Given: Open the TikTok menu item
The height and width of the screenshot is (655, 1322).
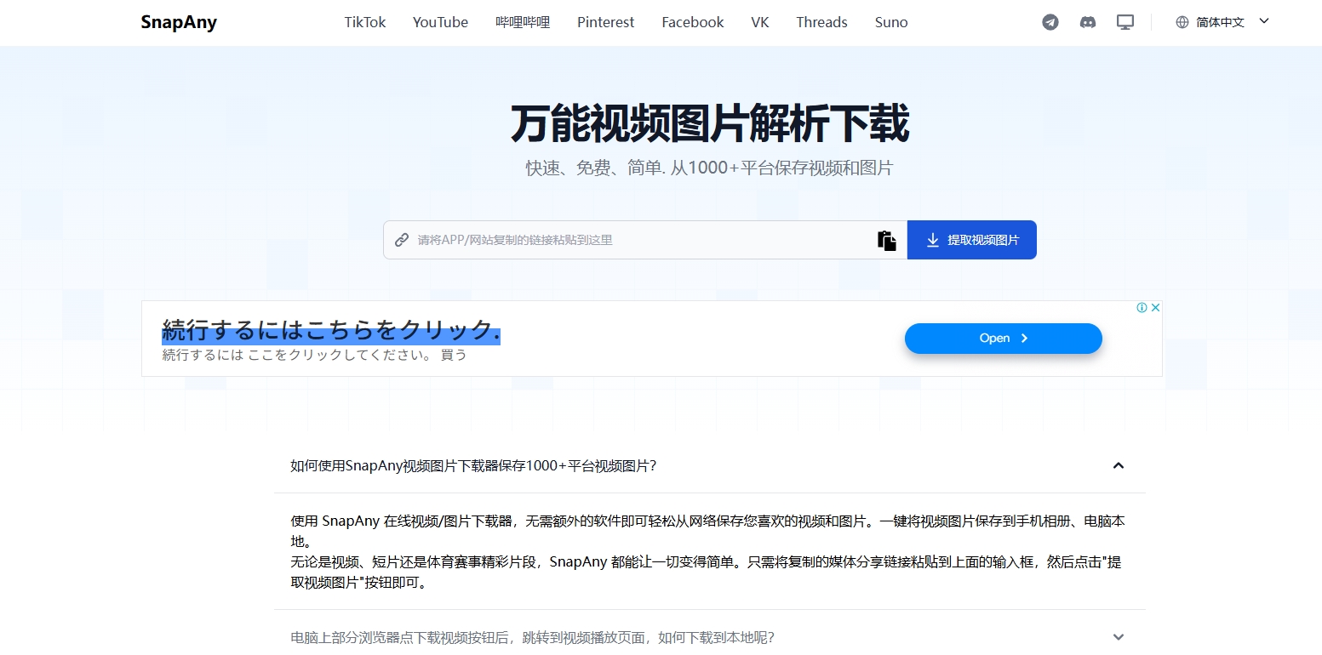Looking at the screenshot, I should 365,23.
